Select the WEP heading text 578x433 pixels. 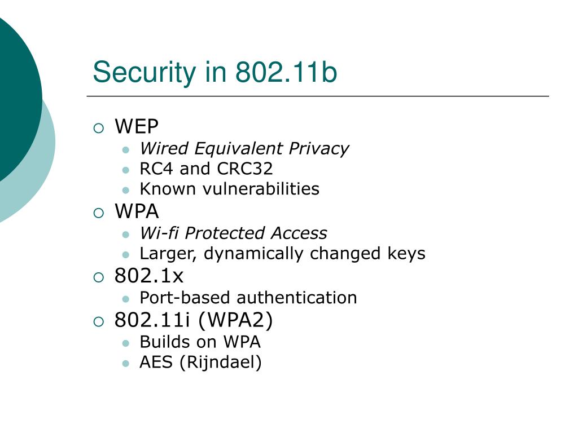137,127
